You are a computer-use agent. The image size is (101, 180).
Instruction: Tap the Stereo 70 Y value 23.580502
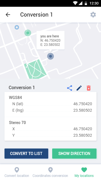point(83,135)
